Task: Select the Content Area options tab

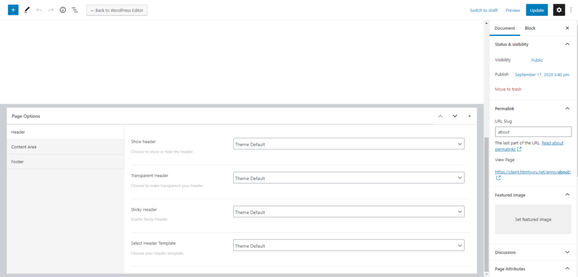Action: (x=65, y=147)
